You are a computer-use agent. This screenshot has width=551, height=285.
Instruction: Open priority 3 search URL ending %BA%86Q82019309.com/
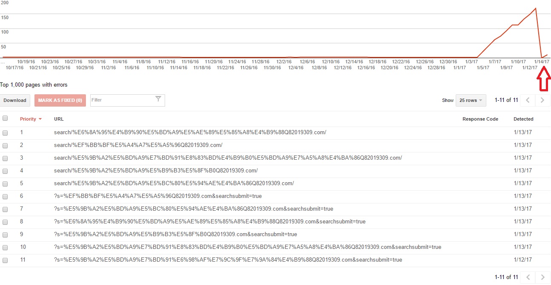coord(228,158)
